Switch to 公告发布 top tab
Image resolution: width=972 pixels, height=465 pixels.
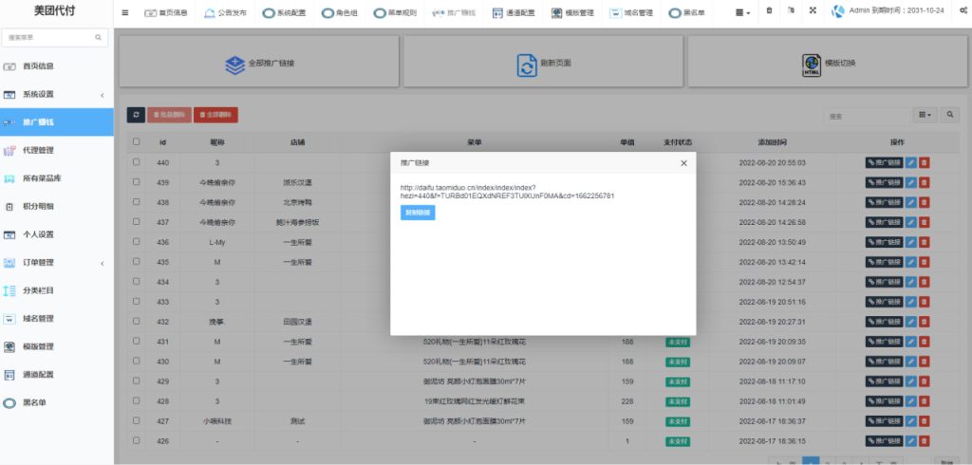[224, 12]
